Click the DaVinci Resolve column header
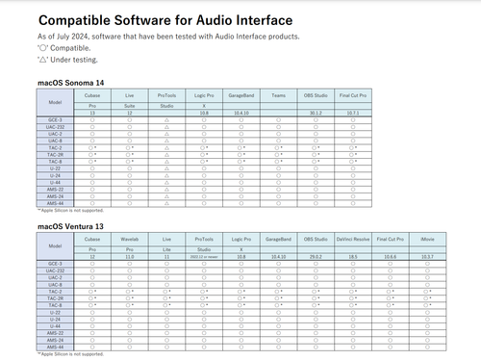The width and height of the screenshot is (481, 360). point(353,239)
